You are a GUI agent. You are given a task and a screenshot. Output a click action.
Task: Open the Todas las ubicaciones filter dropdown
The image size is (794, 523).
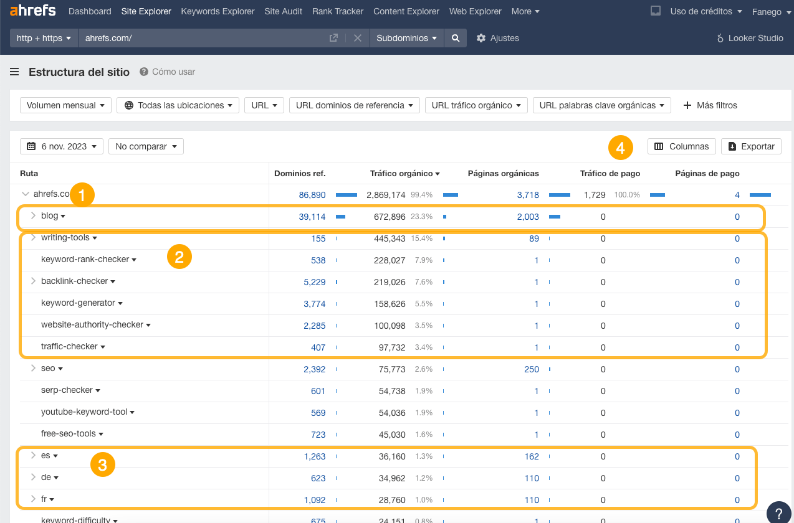pyautogui.click(x=178, y=105)
